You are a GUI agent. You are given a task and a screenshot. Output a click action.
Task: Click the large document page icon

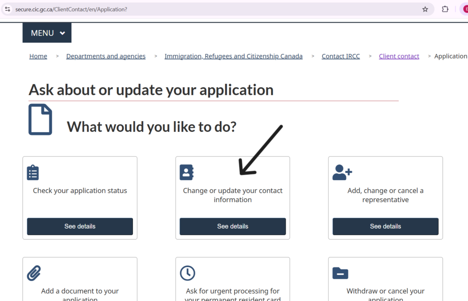pyautogui.click(x=40, y=119)
